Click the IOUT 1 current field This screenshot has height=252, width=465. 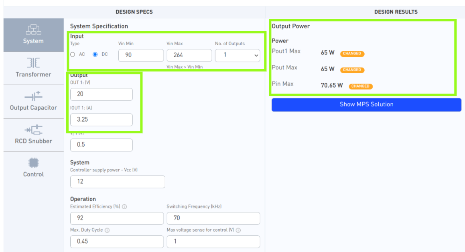[101, 120]
